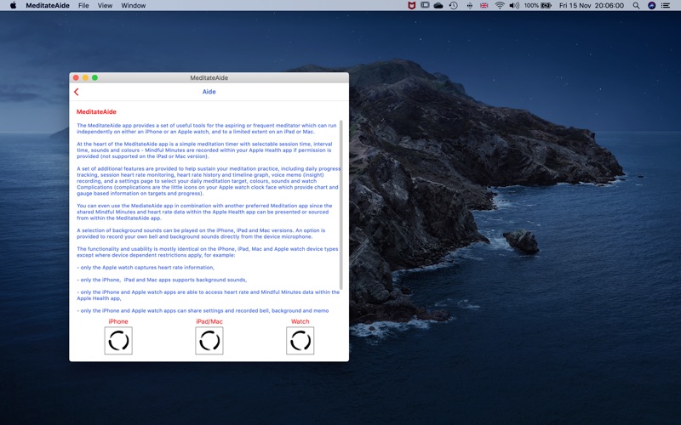Click paragraph 'A selection of background sounds'

click(x=201, y=233)
